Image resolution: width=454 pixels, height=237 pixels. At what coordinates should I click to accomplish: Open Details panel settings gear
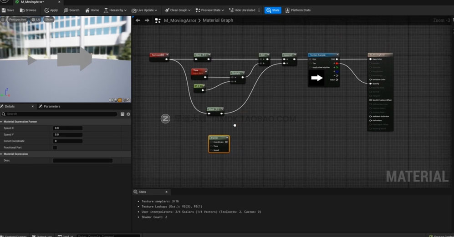pos(128,114)
